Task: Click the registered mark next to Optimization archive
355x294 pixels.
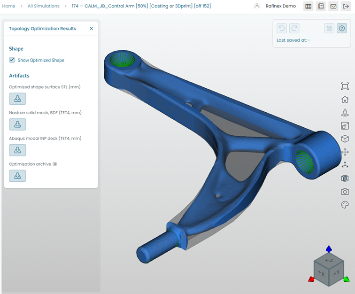Action: pyautogui.click(x=55, y=164)
